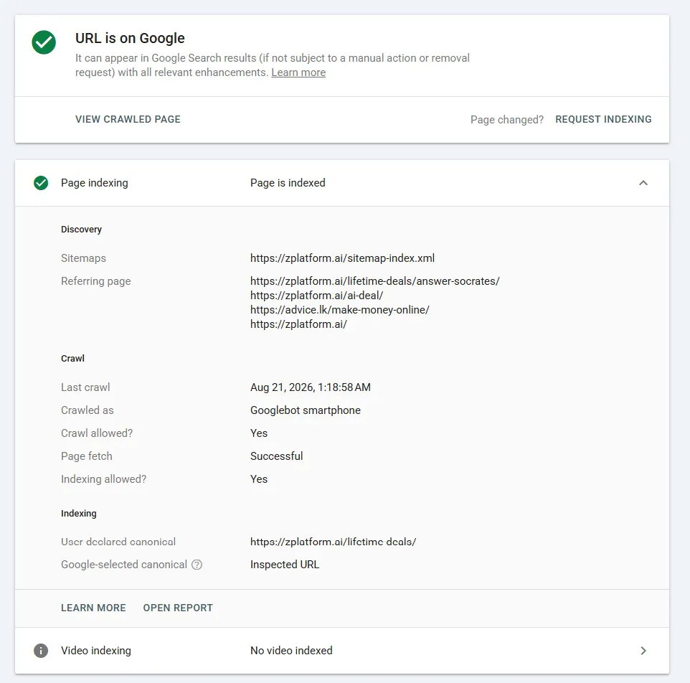Viewport: 690px width, 683px height.
Task: Click the large green check icon beside URL is on Google
Action: (x=44, y=42)
